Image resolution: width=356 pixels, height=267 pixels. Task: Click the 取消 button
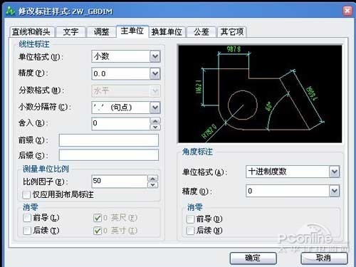324,258
